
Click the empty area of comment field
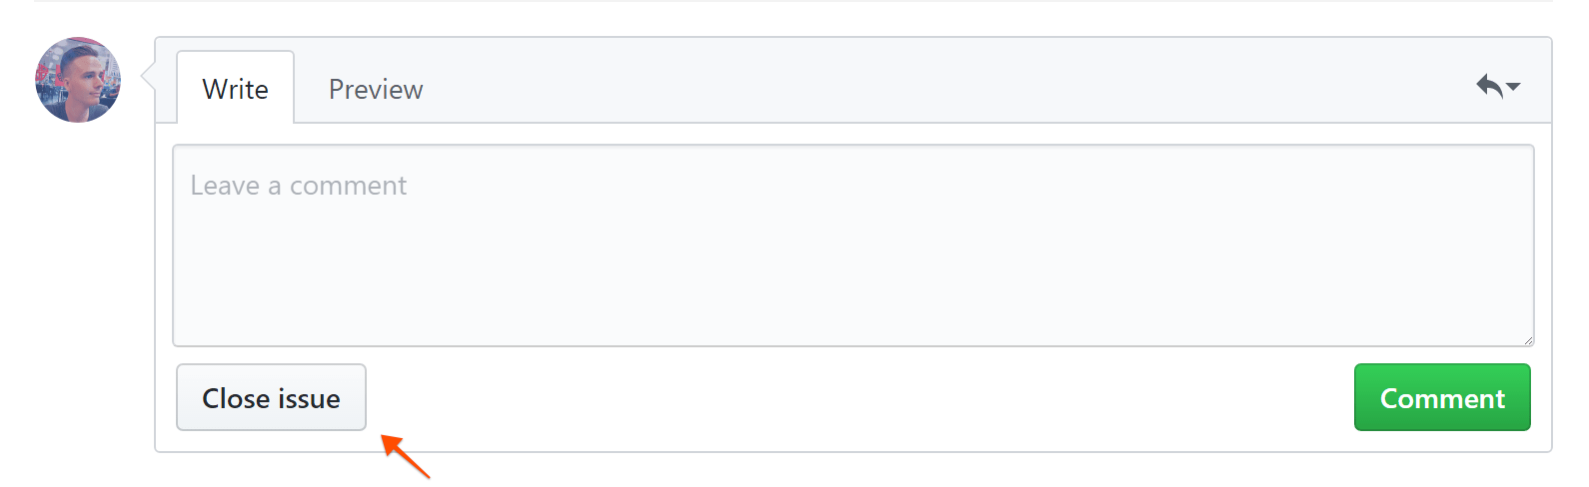pos(853,269)
